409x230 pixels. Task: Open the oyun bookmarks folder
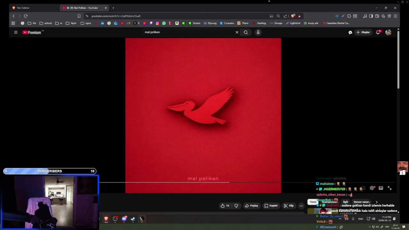pos(86,23)
